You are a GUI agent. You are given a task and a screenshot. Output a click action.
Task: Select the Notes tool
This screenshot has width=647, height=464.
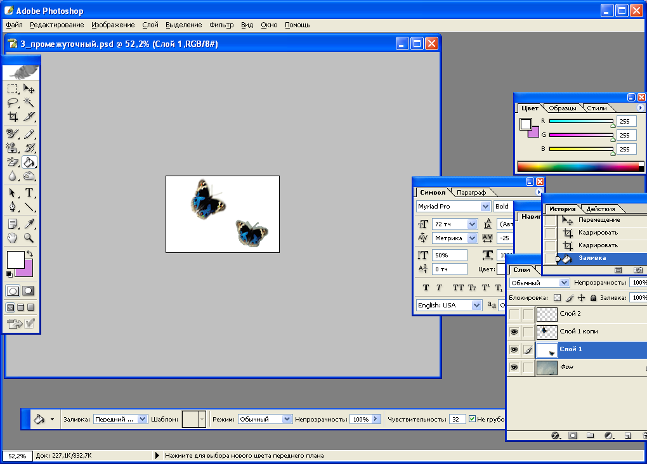click(13, 224)
